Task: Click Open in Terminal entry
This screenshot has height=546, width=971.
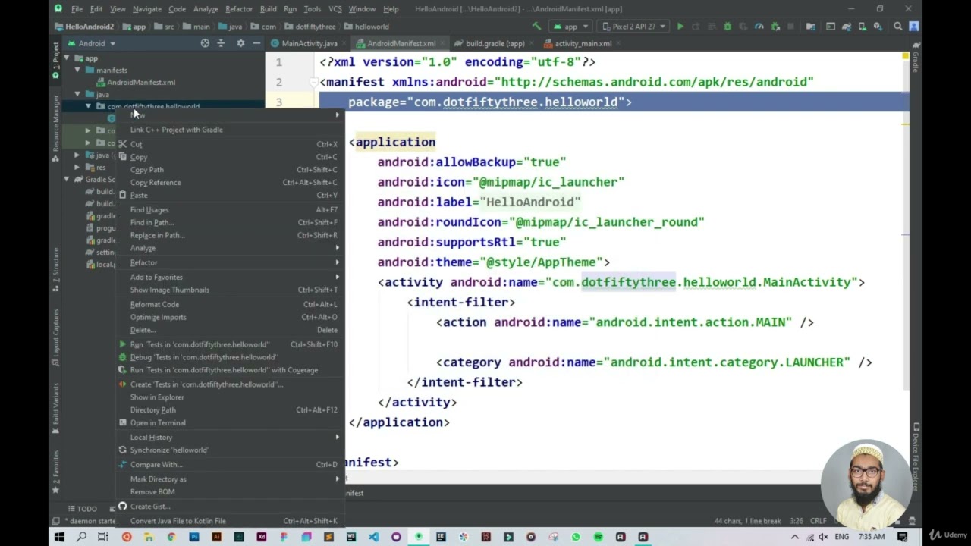Action: (x=231, y=422)
